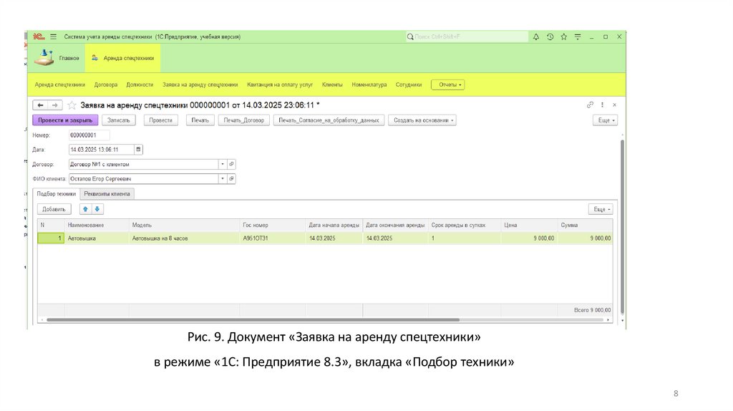
Task: Open the 1C main menu hamburger icon
Action: [53, 37]
